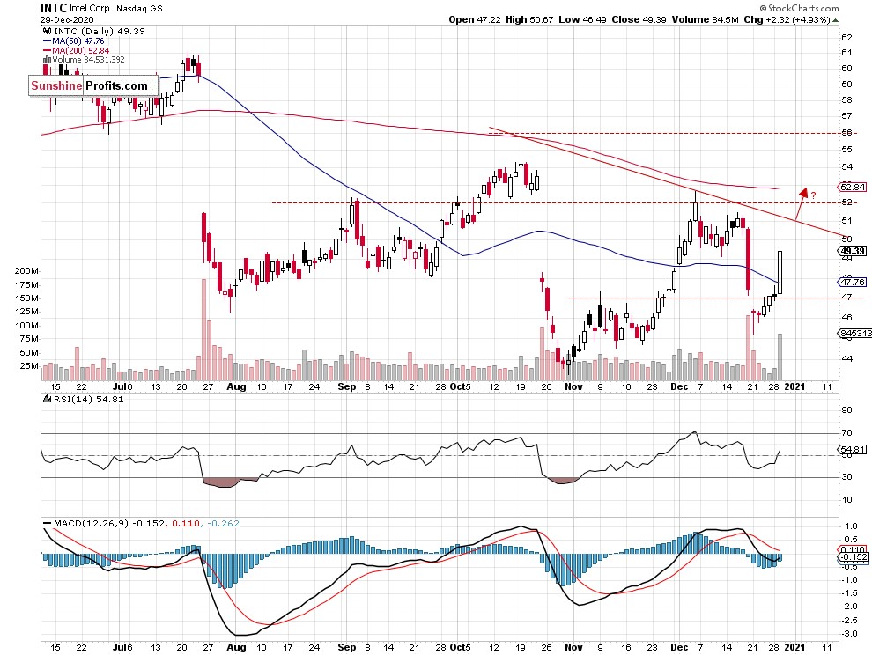Click the black MACD line swatch in legend
This screenshot has width=872, height=655.
coord(48,523)
